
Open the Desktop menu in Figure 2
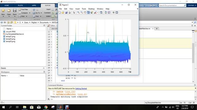pos(91,9)
